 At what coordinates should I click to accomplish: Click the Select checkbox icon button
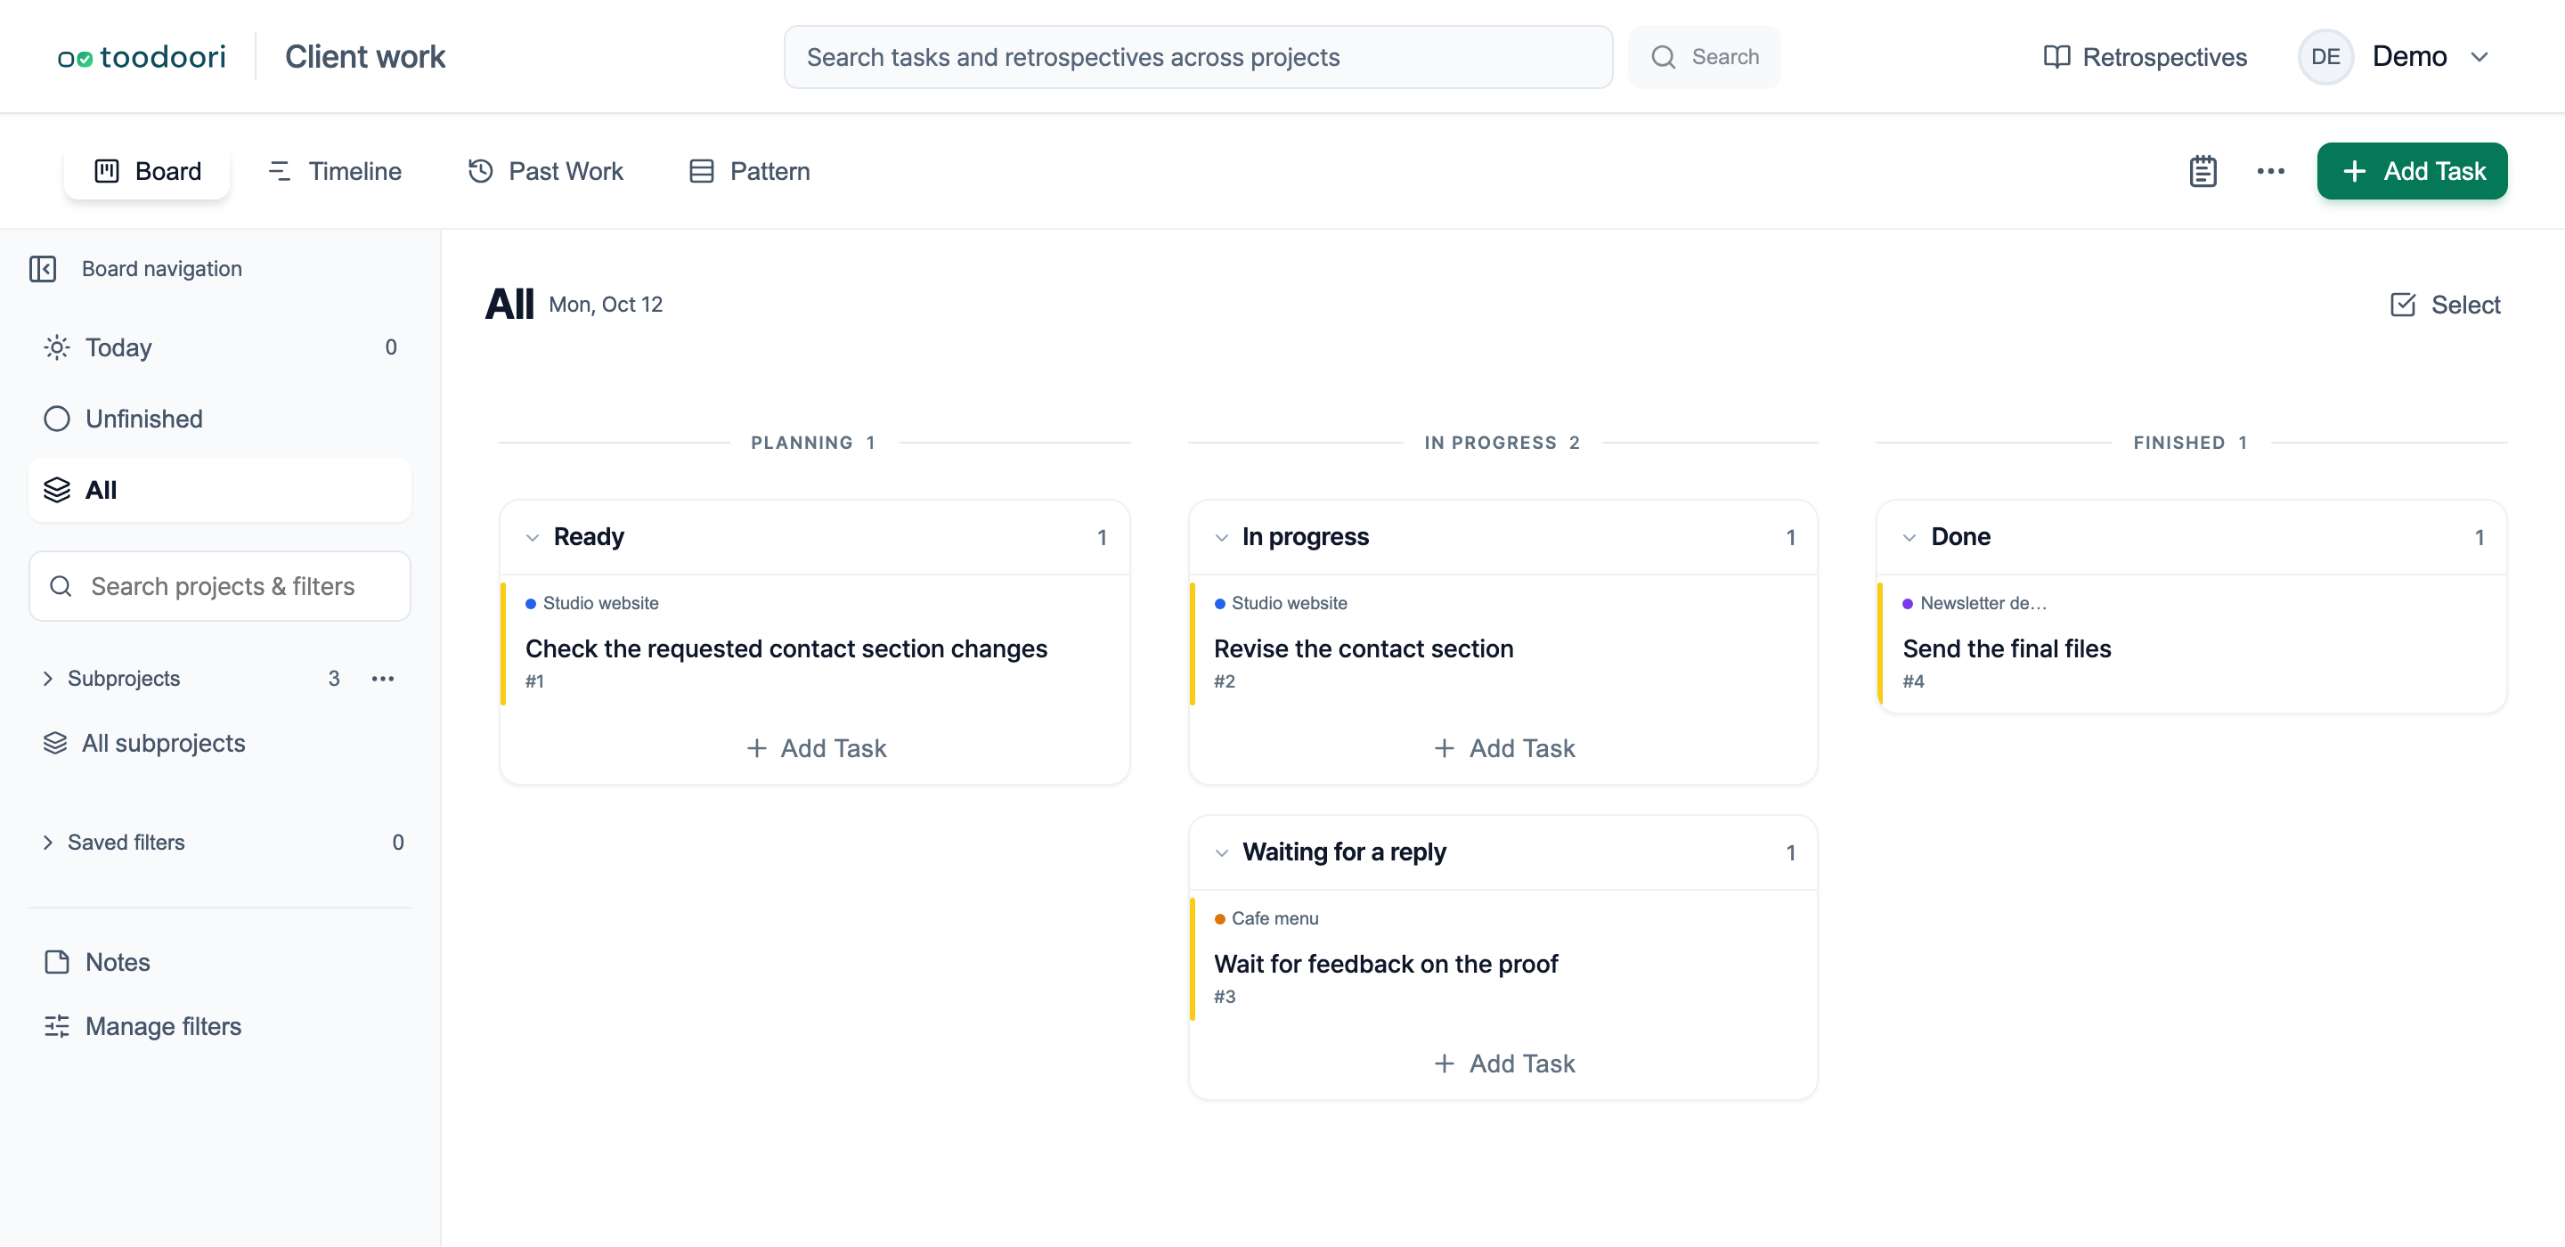pyautogui.click(x=2445, y=305)
